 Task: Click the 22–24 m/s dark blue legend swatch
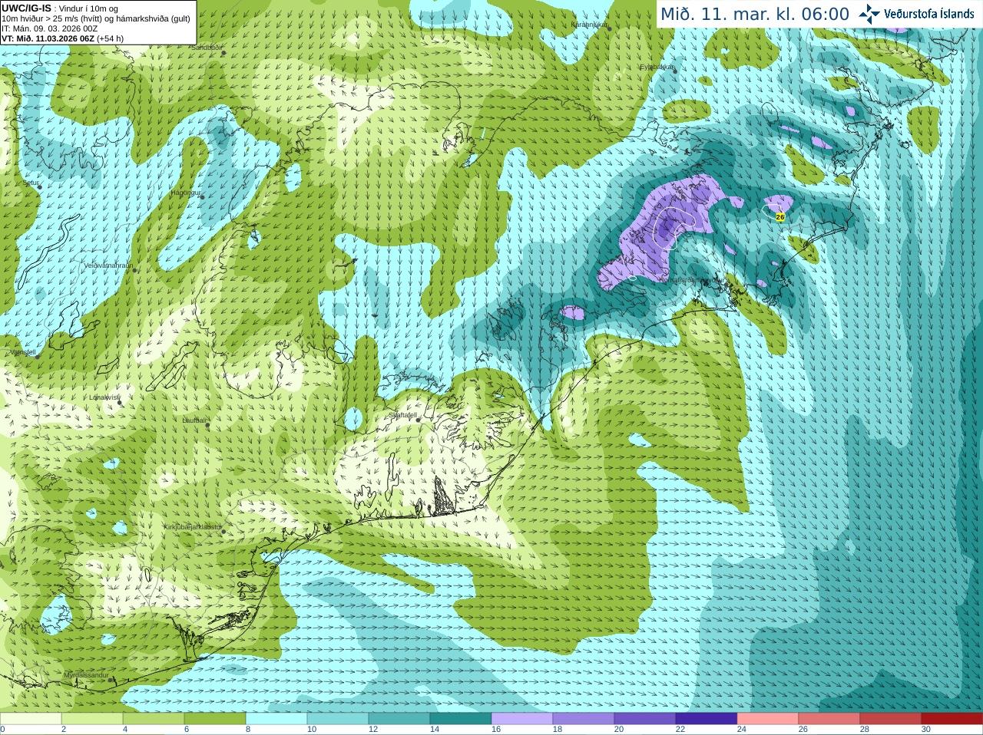coord(707,719)
